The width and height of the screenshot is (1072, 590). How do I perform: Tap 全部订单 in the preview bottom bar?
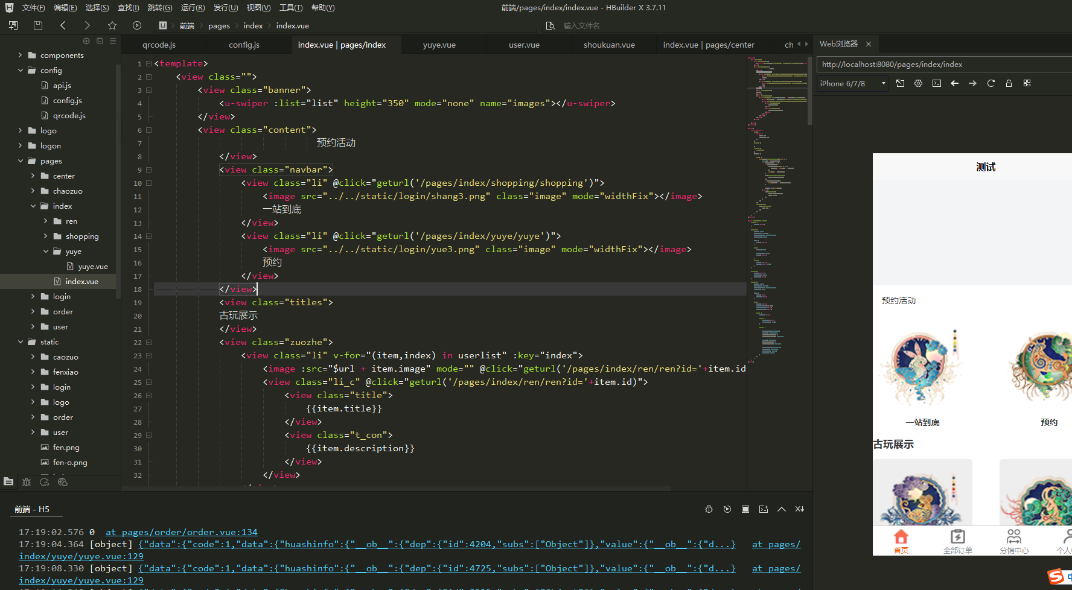pyautogui.click(x=957, y=541)
